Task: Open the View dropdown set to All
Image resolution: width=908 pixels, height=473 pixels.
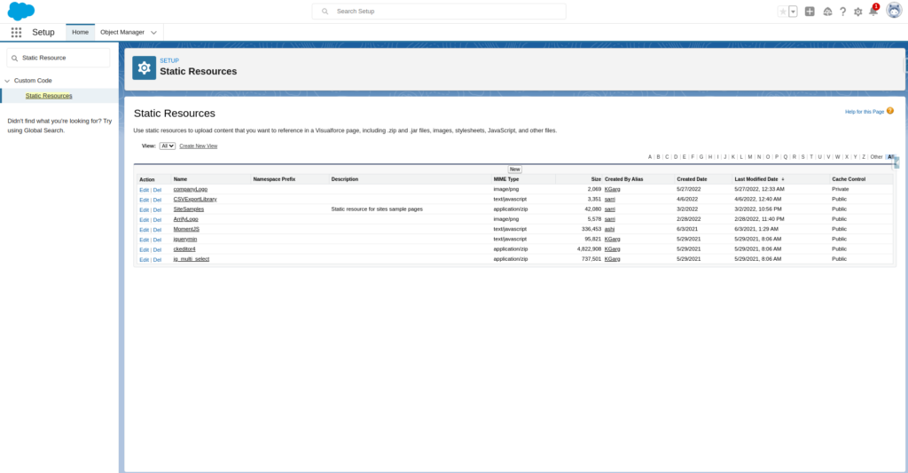Action: tap(168, 146)
